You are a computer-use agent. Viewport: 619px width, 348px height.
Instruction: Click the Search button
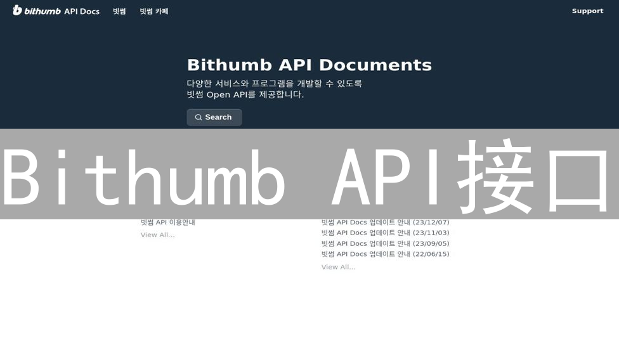(214, 117)
